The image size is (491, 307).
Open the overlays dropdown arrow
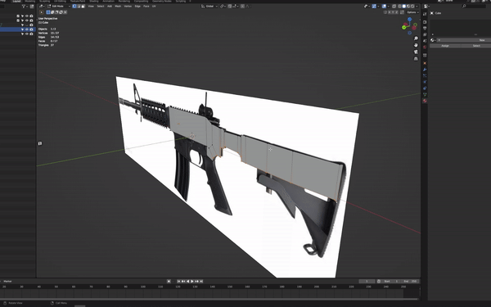click(388, 7)
